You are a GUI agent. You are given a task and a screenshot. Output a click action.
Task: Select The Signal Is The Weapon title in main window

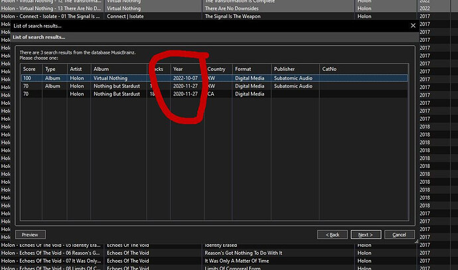coord(232,17)
